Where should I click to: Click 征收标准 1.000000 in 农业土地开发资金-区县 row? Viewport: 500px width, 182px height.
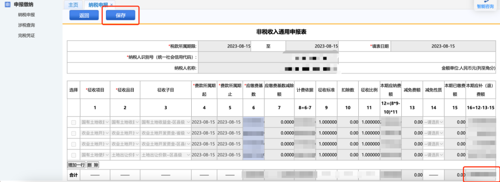tap(326, 144)
